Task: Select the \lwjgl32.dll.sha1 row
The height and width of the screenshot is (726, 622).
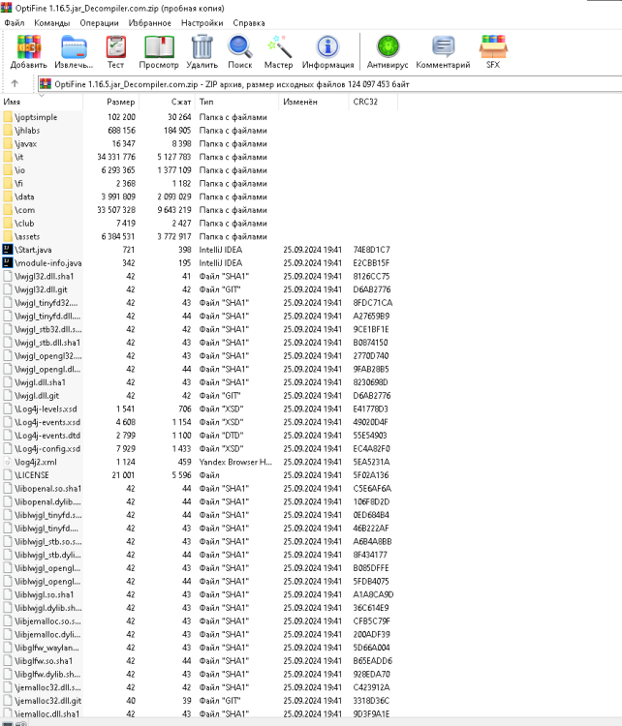Action: tap(199, 277)
